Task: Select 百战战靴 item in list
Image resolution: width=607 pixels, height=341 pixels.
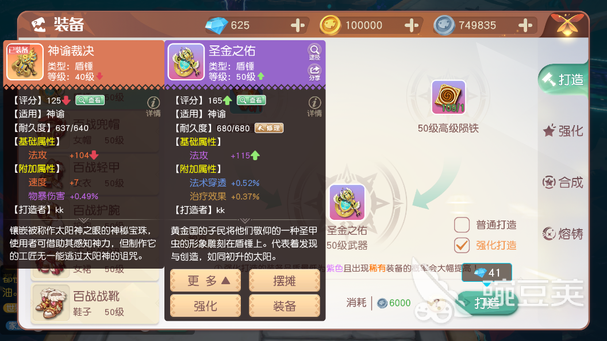Action: pyautogui.click(x=95, y=303)
